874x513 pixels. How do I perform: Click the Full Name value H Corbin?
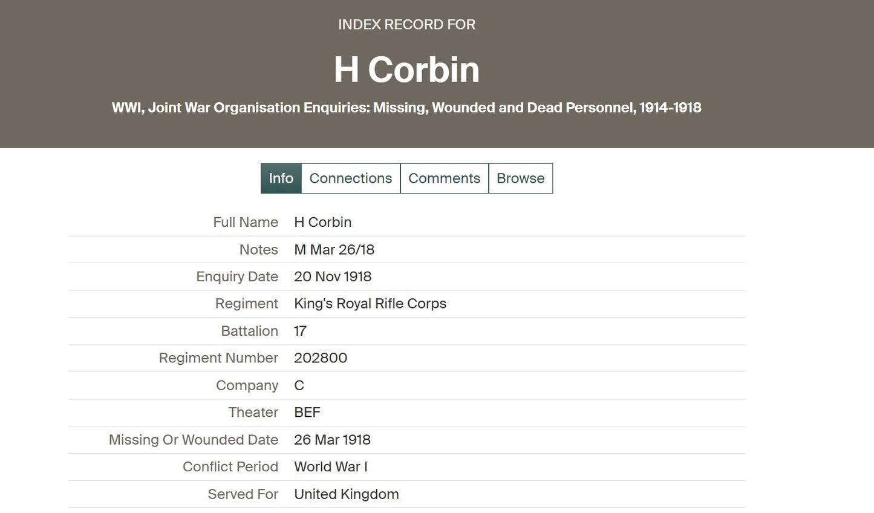323,222
